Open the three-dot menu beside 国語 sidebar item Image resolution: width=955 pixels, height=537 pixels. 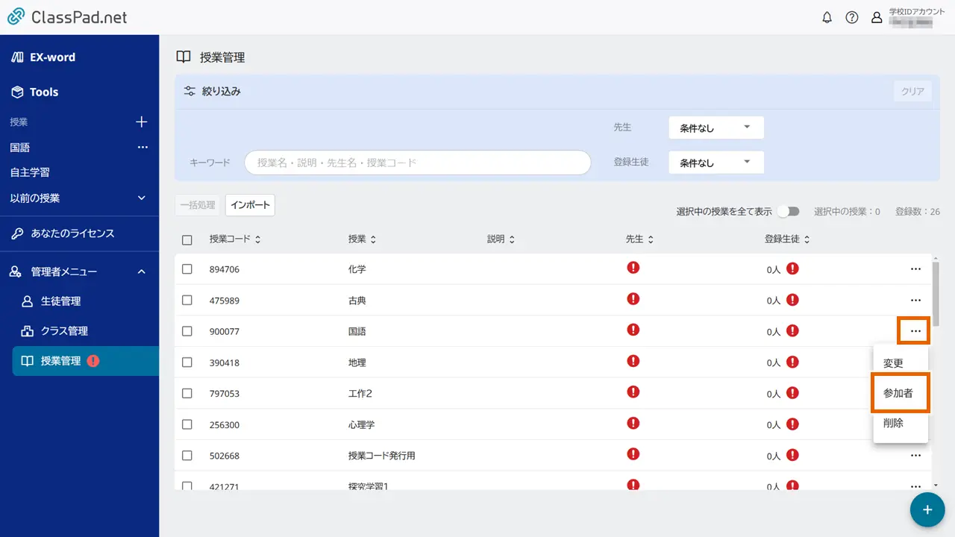(x=141, y=147)
